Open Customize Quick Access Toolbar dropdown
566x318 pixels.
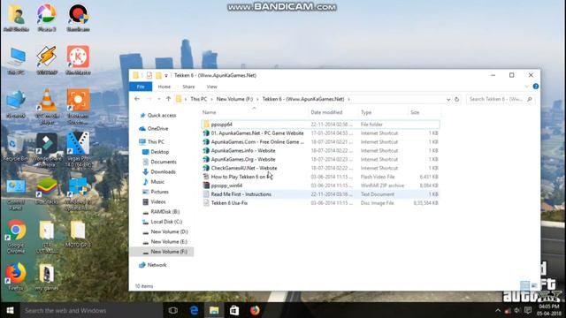tap(166, 76)
